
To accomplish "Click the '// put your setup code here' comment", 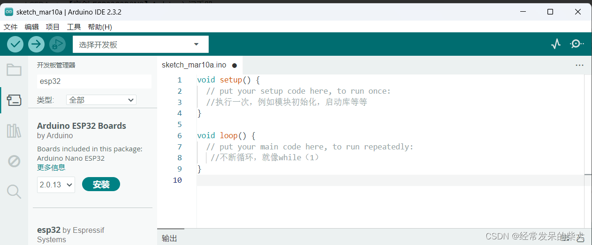I will (298, 91).
